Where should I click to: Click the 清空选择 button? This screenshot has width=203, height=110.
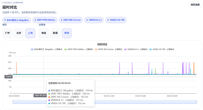coord(195,5)
